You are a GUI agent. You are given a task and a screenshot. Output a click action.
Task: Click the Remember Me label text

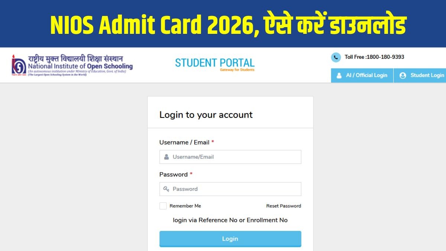185,206
